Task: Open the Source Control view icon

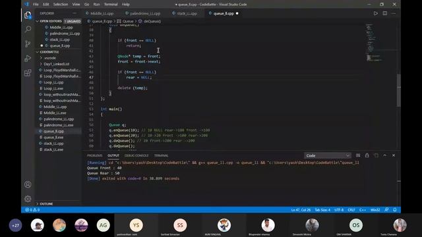Action: pyautogui.click(x=28, y=44)
